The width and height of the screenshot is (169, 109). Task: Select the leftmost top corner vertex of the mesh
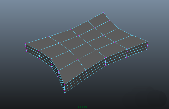tap(26, 44)
